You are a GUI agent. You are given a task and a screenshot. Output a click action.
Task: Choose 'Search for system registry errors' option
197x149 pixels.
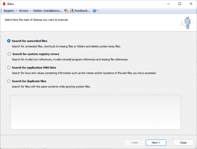pos(9,54)
